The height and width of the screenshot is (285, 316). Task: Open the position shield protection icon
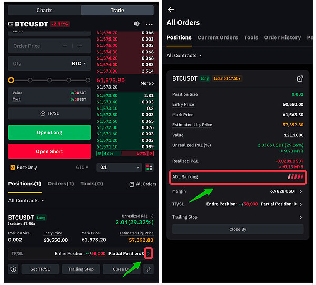click(x=13, y=269)
